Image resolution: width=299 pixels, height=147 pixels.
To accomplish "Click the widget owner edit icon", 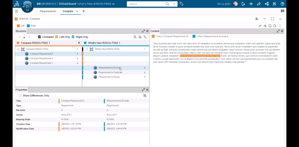I will [257, 19].
